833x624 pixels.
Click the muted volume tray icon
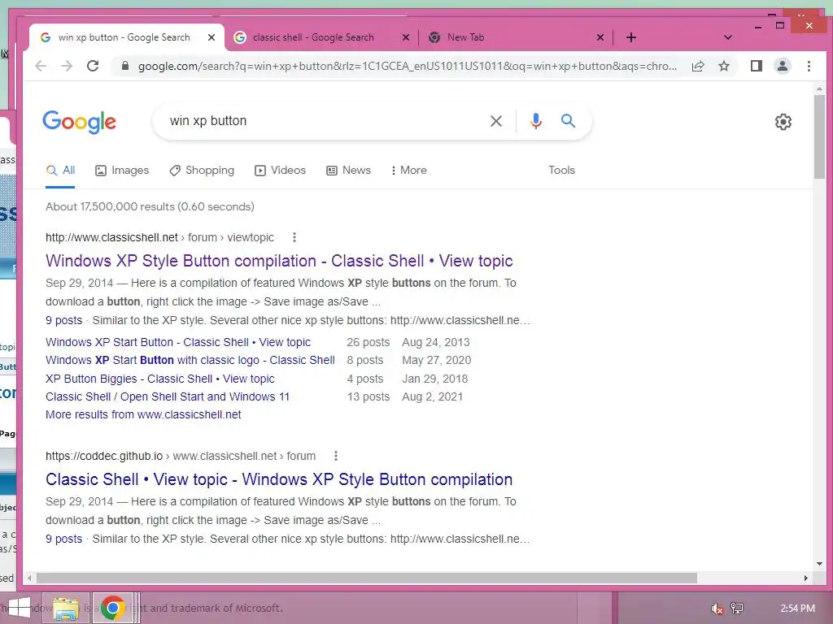(x=717, y=609)
